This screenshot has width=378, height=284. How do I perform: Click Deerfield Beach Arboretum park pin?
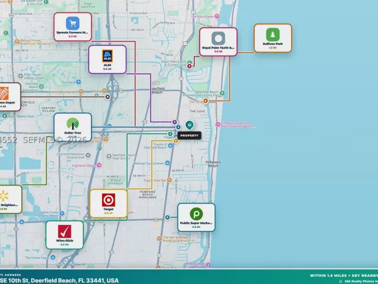coord(41,86)
